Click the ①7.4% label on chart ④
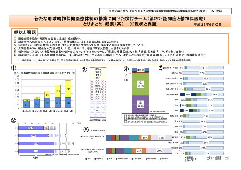This screenshot has height=170, width=241. point(141,70)
